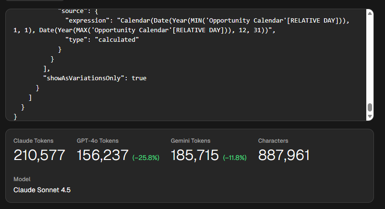This screenshot has height=209, width=385.
Task: Click the Claude Sonnet 4.5 model name
Action: pos(42,190)
